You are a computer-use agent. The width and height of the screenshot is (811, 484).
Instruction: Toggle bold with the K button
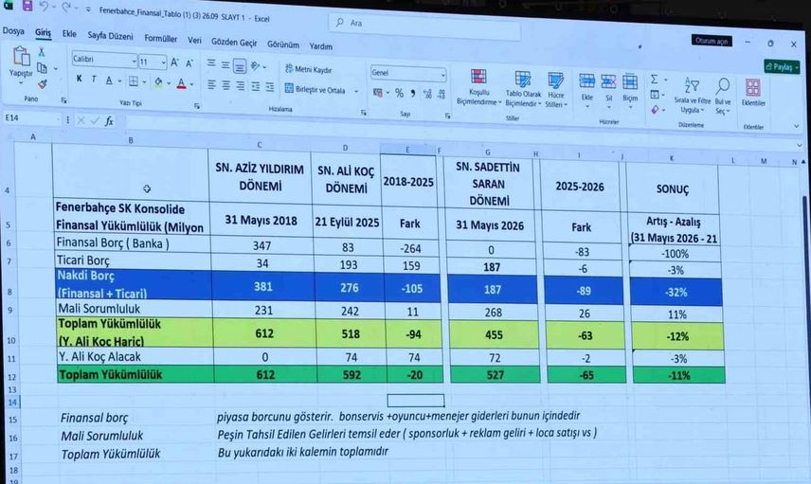(80, 79)
